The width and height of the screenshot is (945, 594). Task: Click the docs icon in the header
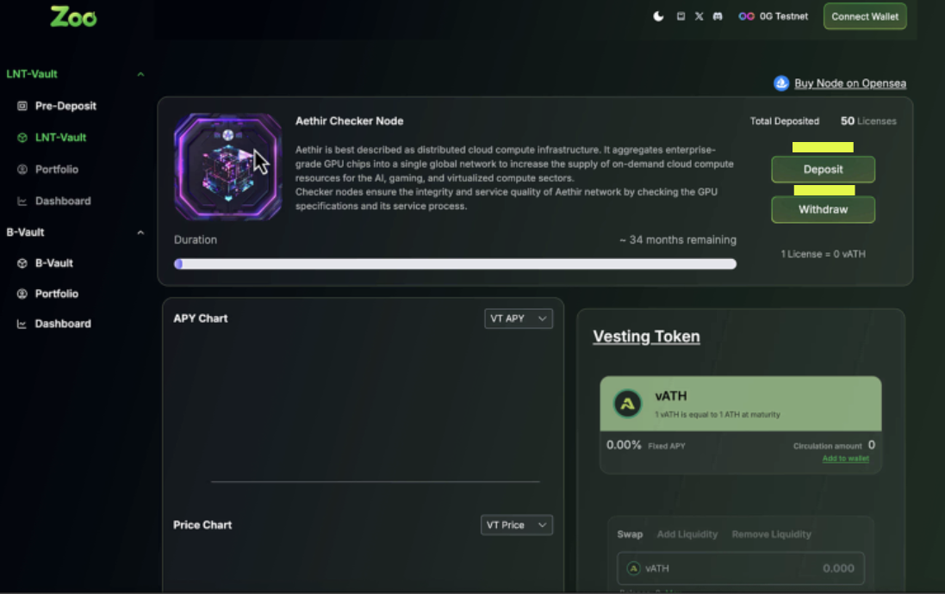(680, 15)
